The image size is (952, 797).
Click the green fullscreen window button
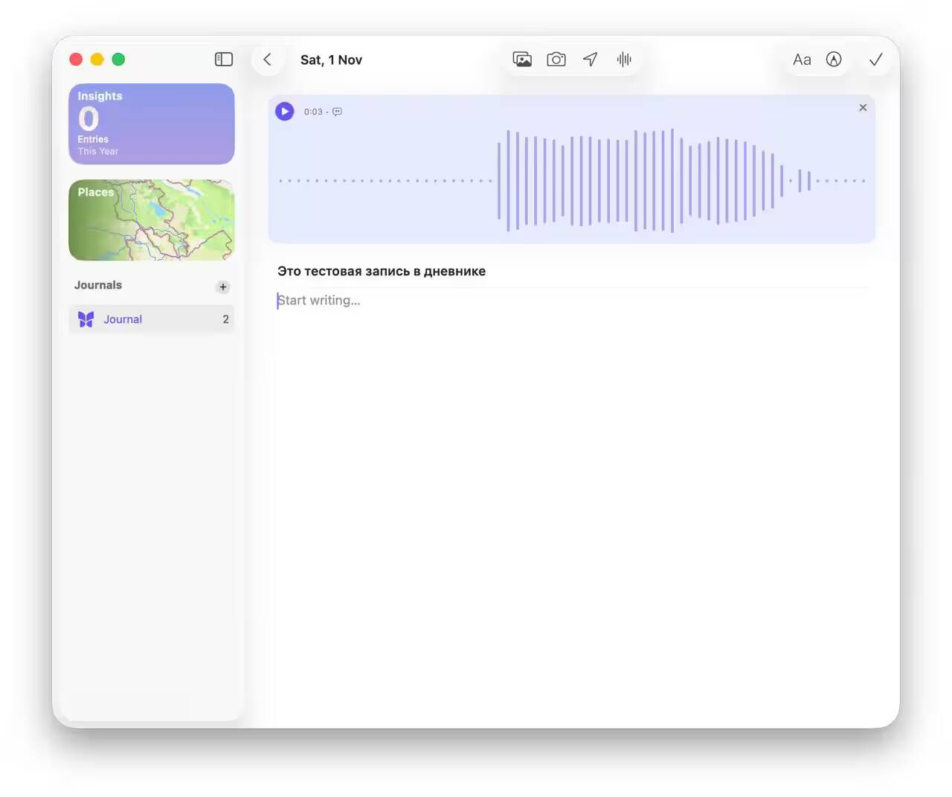(x=118, y=60)
